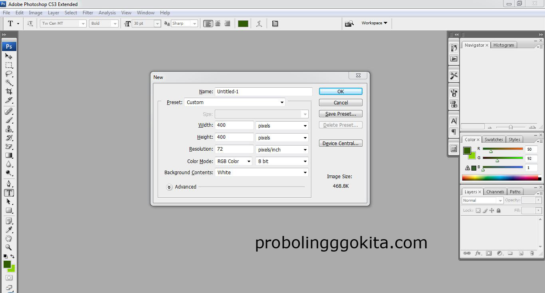Open the Color Mode RGB Color dropdown
This screenshot has width=545, height=293.
click(x=234, y=161)
